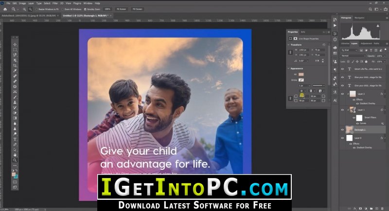The height and width of the screenshot is (211, 389).
Task: Open the Paragraph panel icon
Action: [335, 70]
